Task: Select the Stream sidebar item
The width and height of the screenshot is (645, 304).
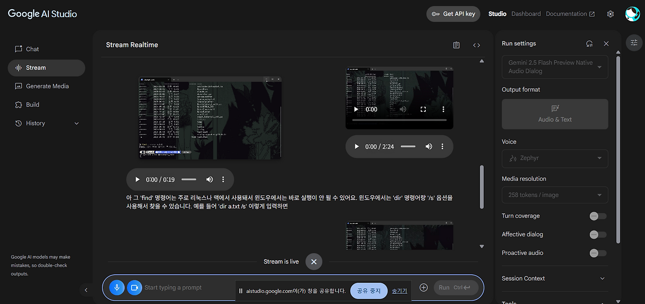Action: 46,68
